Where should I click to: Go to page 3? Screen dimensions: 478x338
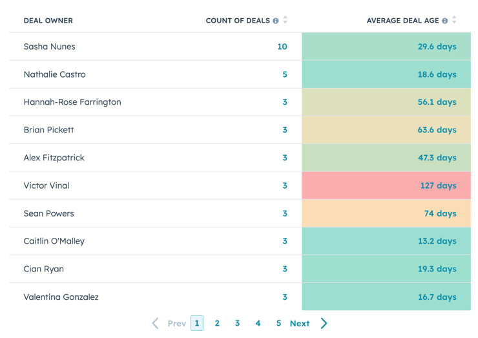(x=238, y=323)
